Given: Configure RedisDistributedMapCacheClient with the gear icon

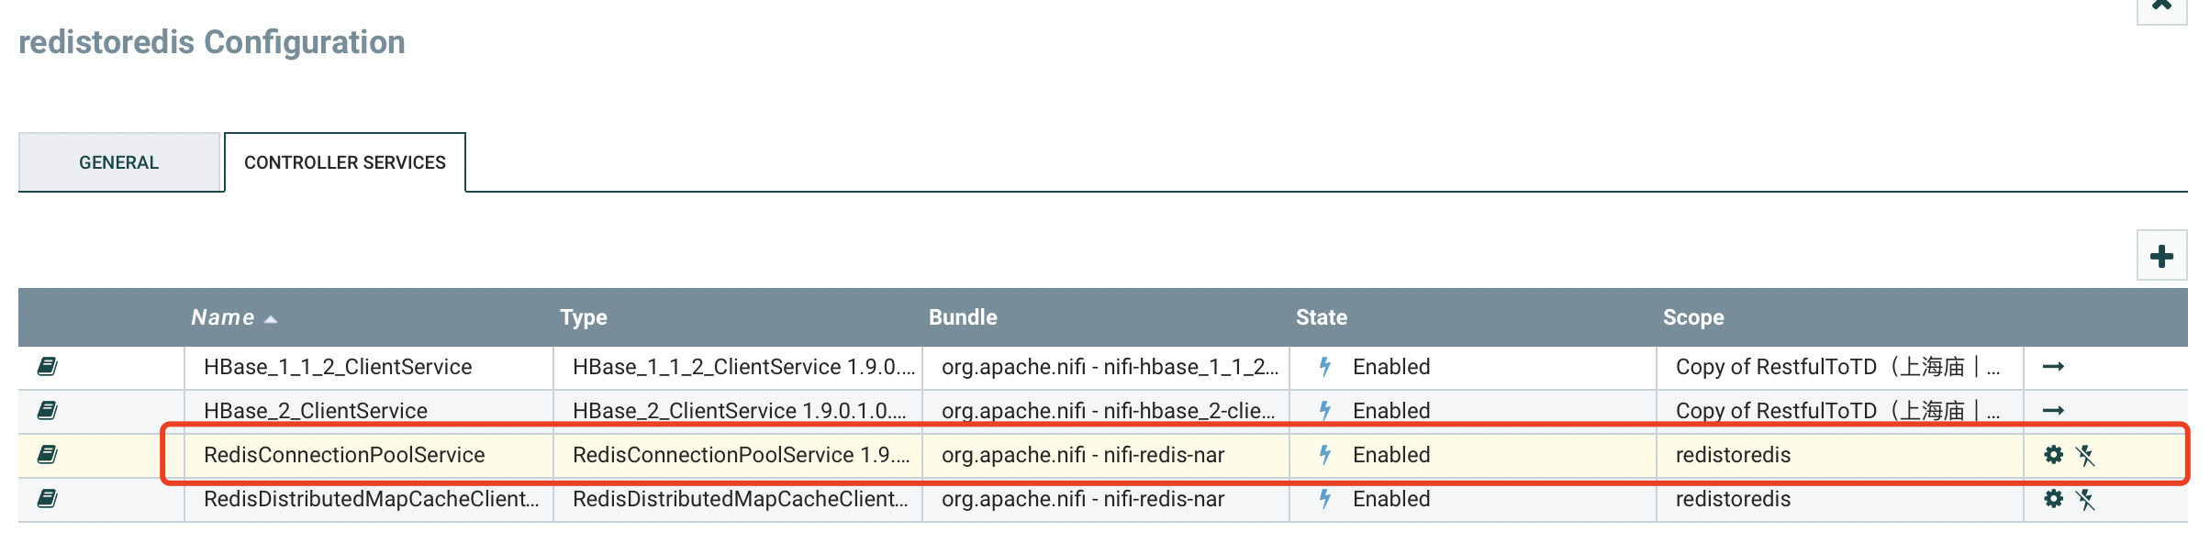Looking at the screenshot, I should point(2054,499).
